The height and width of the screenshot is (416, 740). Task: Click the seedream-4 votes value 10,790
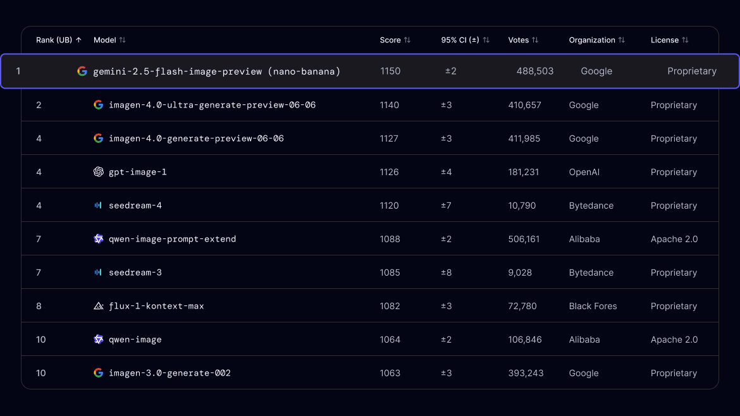522,205
